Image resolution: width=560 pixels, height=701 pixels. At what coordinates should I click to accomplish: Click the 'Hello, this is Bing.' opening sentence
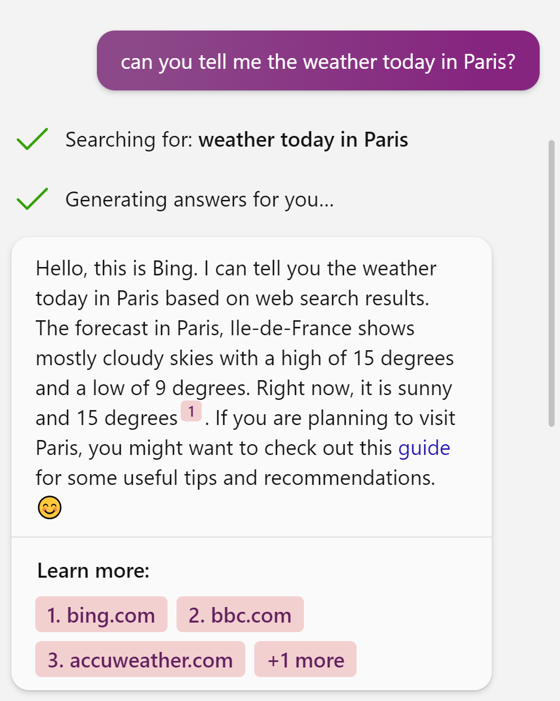117,269
